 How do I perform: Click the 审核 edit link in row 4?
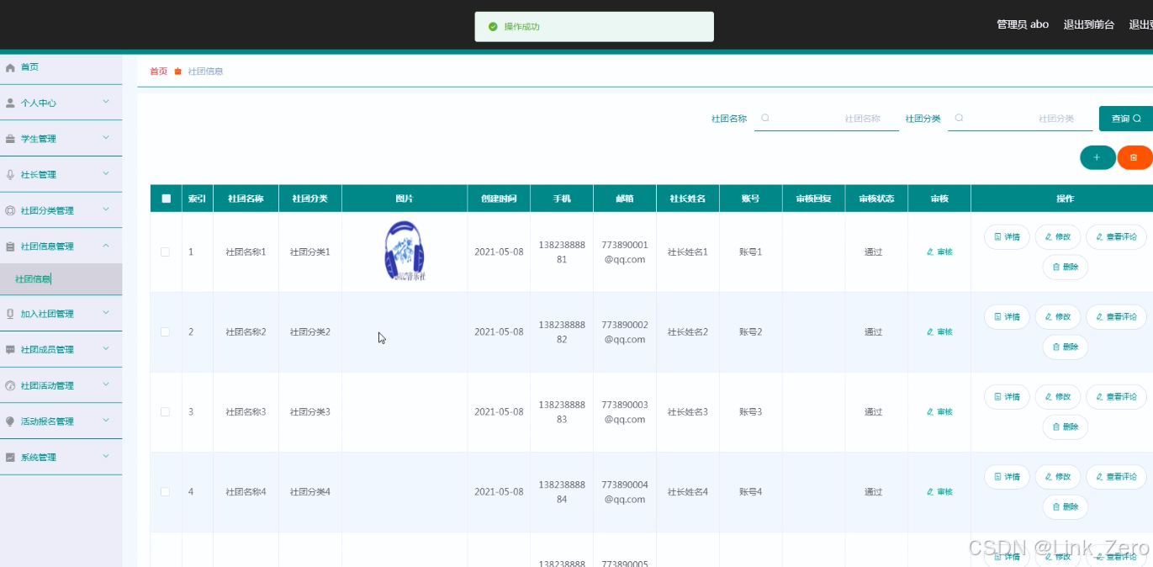pos(939,491)
